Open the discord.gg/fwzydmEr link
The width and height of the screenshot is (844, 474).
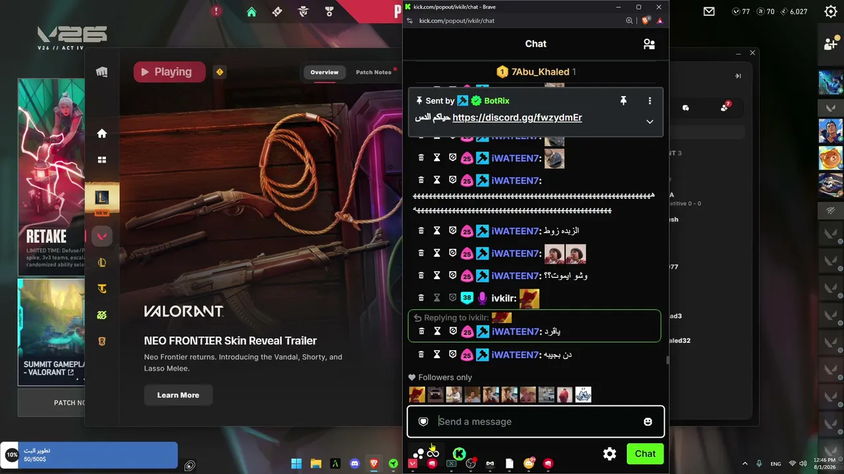pos(517,117)
